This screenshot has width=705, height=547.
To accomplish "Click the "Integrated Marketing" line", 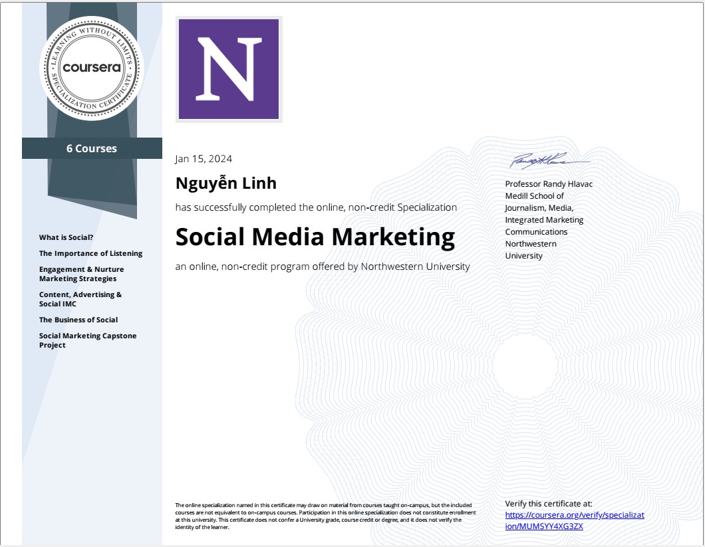I will [544, 220].
